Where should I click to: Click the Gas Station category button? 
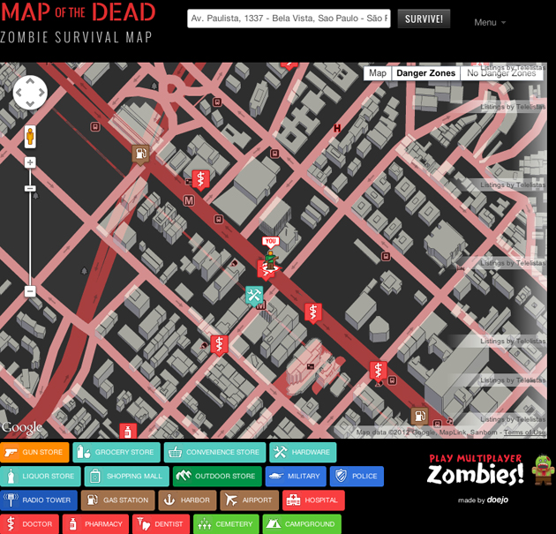117,500
